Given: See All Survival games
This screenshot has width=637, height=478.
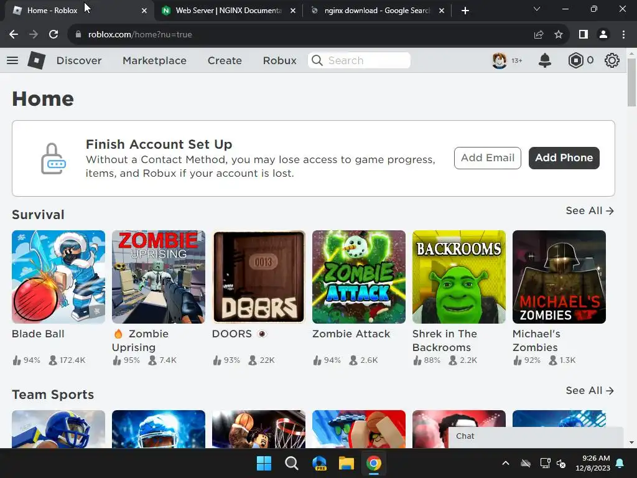Looking at the screenshot, I should coord(590,210).
